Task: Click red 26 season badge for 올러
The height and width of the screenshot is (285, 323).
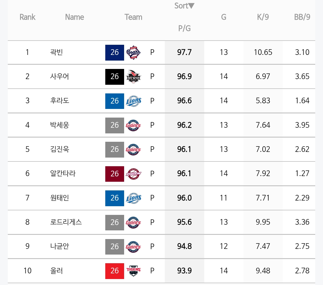Action: pos(115,271)
